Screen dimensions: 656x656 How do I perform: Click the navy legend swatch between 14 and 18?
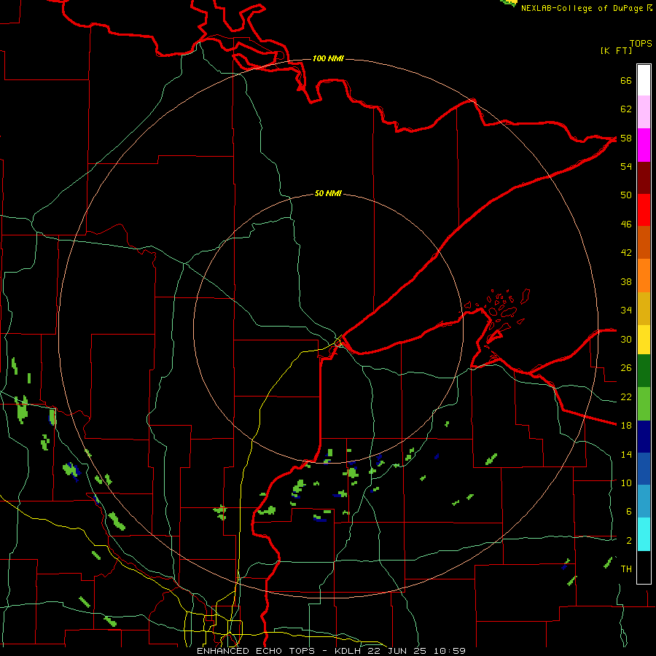point(644,437)
